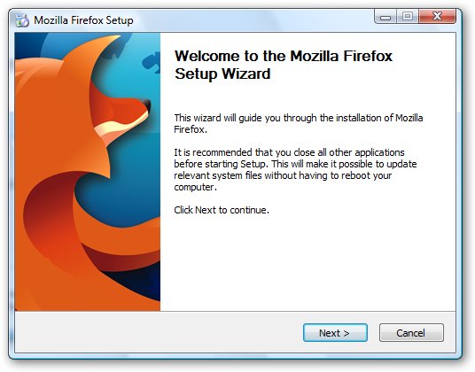The width and height of the screenshot is (475, 372).
Task: Click the disabled maximize button
Action: click(x=408, y=16)
